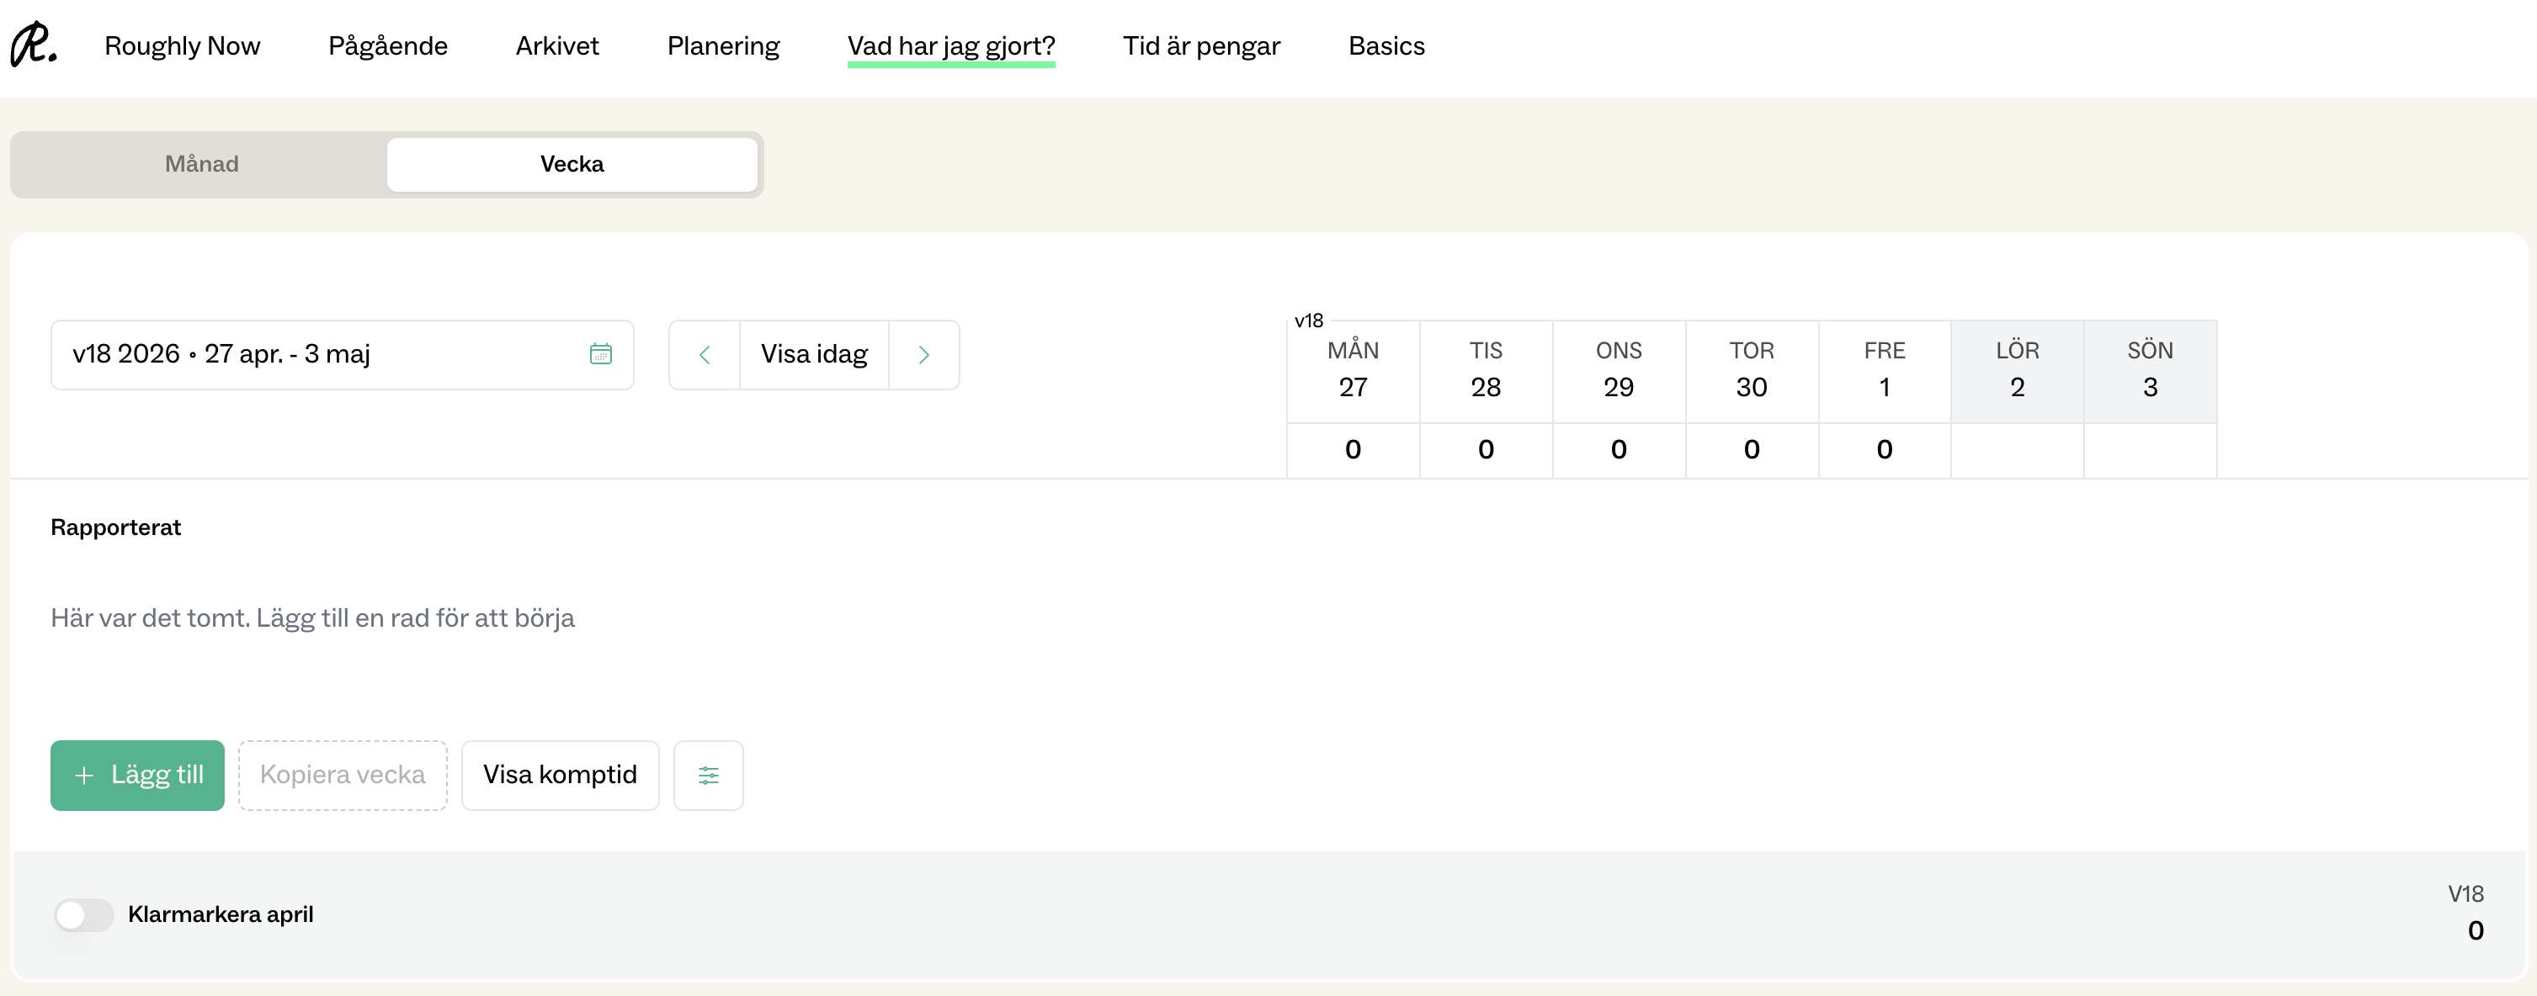
Task: Toggle Klarmarkera april switch
Action: click(x=83, y=914)
